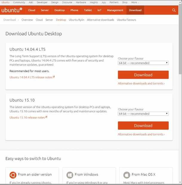Visit the Community link
Screen dimensions: 182x185
point(19,2)
